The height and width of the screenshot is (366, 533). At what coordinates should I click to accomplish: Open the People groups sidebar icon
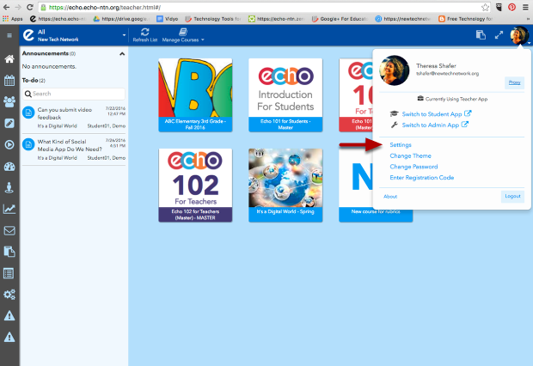point(9,101)
